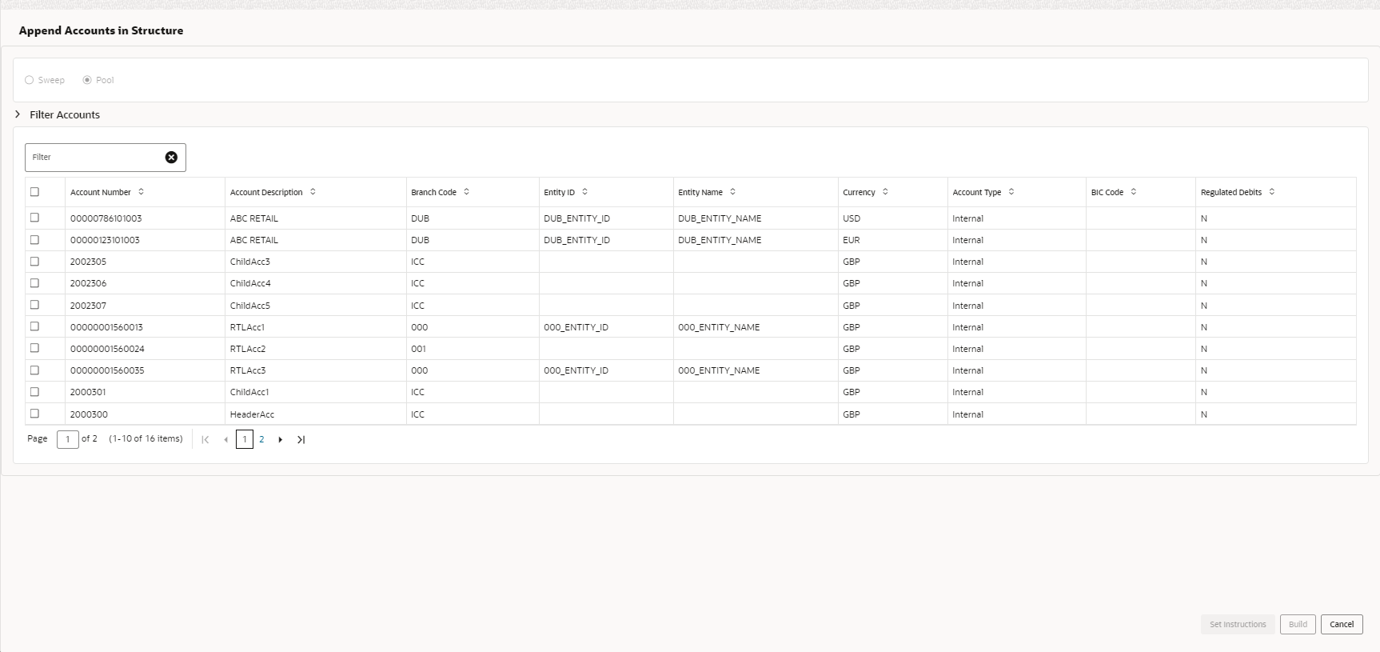Expand the Filter Accounts section
The image size is (1380, 652).
[18, 114]
